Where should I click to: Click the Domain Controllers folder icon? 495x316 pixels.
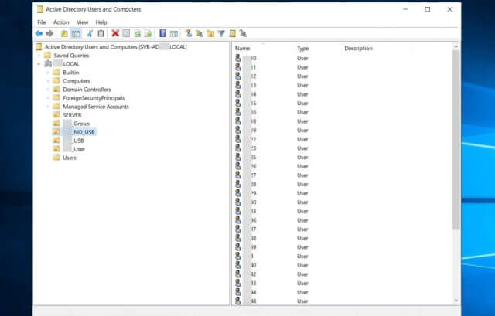point(56,90)
